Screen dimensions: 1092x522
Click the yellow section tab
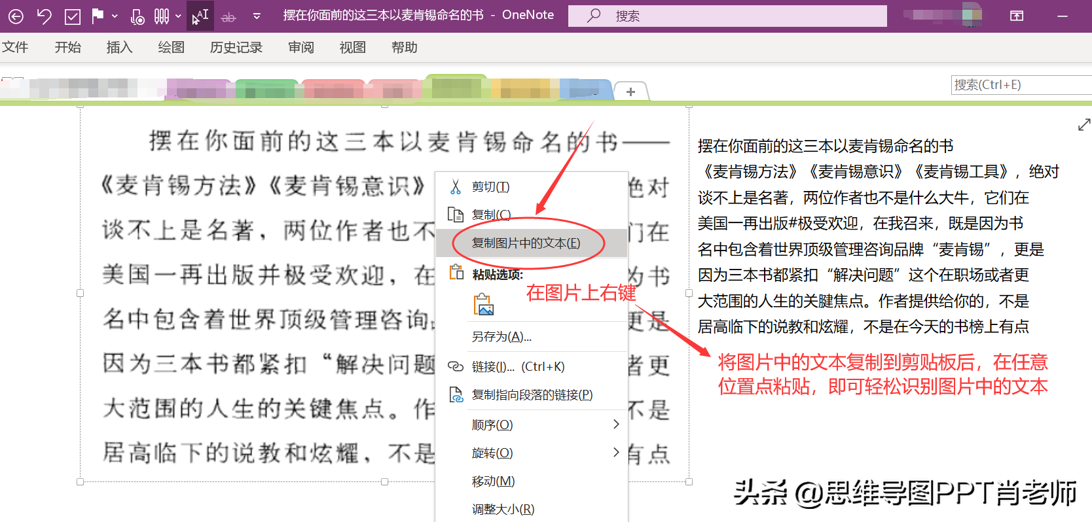[524, 90]
